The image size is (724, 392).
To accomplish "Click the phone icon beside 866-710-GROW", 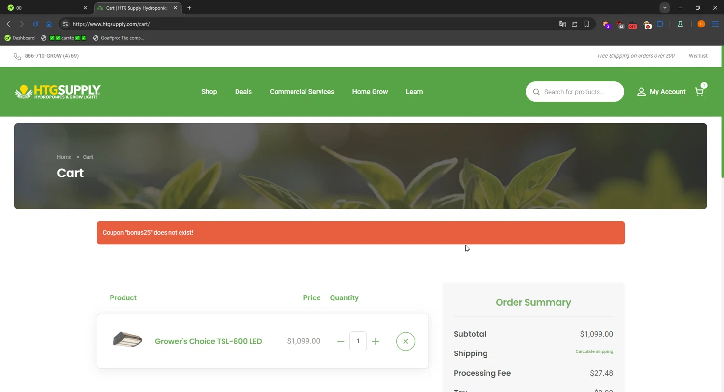I will [17, 56].
